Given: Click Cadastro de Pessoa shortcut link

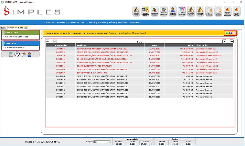Looking at the screenshot, I should [14, 47].
